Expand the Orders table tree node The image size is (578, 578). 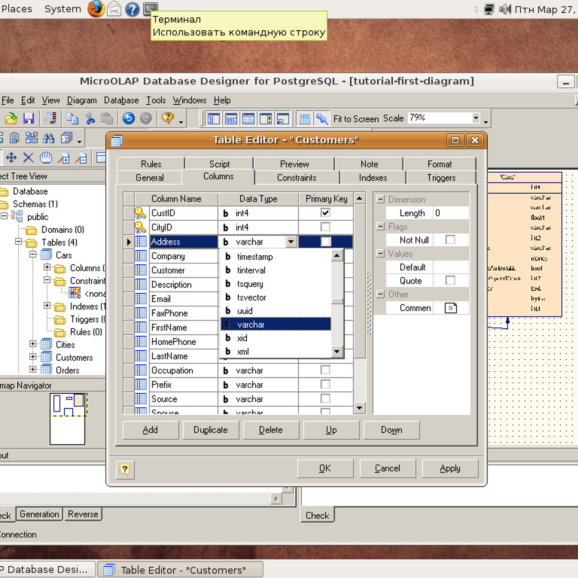click(33, 370)
